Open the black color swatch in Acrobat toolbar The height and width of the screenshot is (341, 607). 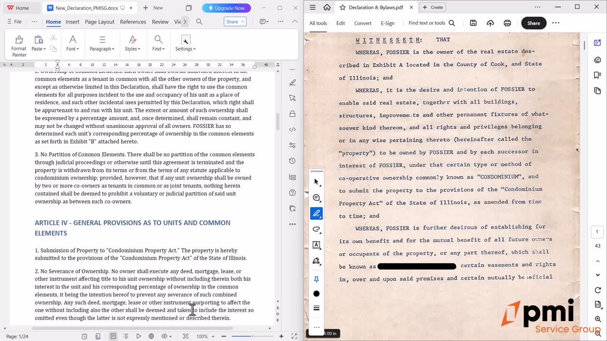click(316, 294)
